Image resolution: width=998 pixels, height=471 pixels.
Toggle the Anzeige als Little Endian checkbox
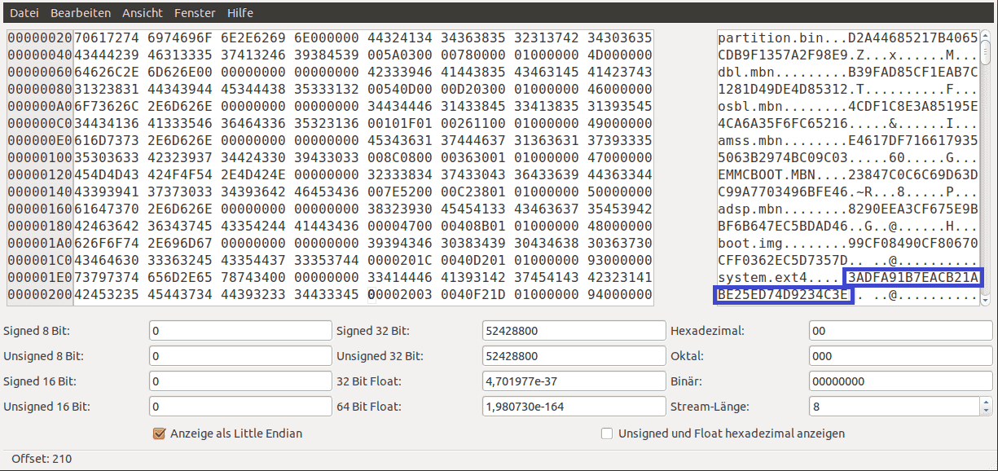pyautogui.click(x=160, y=434)
